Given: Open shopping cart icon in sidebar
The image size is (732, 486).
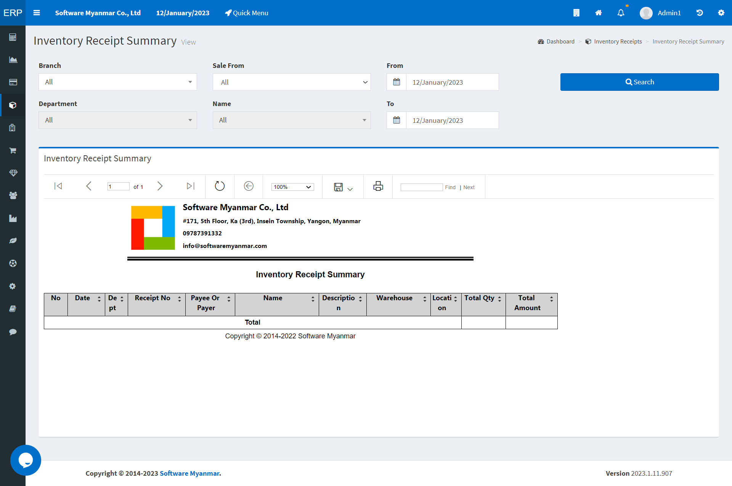Looking at the screenshot, I should (x=13, y=150).
